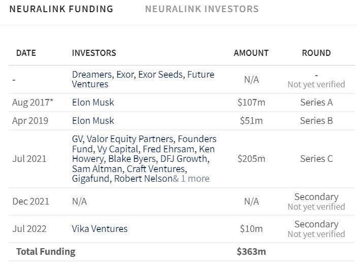Click the ROUND column header
Viewport: 357px width, 269px height.
(316, 53)
